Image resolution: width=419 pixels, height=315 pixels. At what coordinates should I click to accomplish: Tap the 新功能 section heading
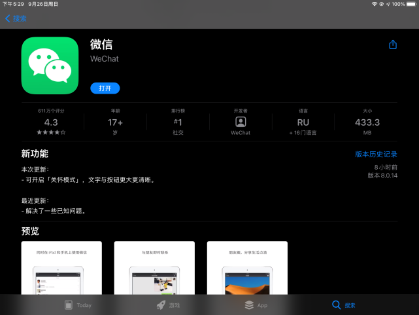click(35, 154)
